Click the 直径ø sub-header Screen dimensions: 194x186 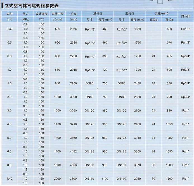tap(169, 20)
